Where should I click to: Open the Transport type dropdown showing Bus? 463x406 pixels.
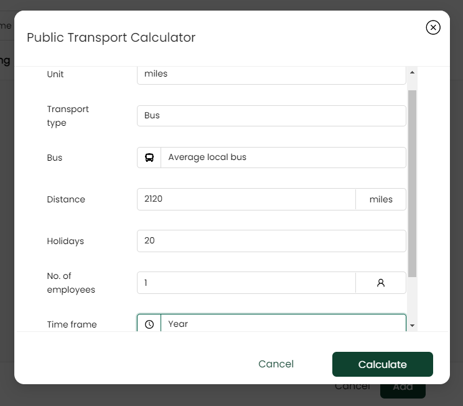click(x=271, y=116)
